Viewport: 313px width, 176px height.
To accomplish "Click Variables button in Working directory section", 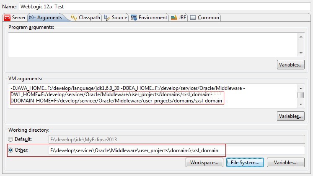I will point(286,163).
